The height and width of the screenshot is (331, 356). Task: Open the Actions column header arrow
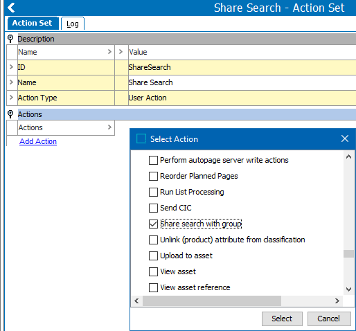(109, 127)
